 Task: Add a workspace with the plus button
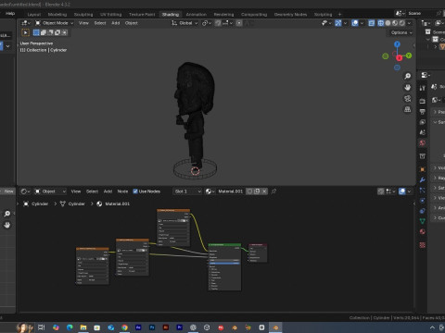pyautogui.click(x=339, y=15)
